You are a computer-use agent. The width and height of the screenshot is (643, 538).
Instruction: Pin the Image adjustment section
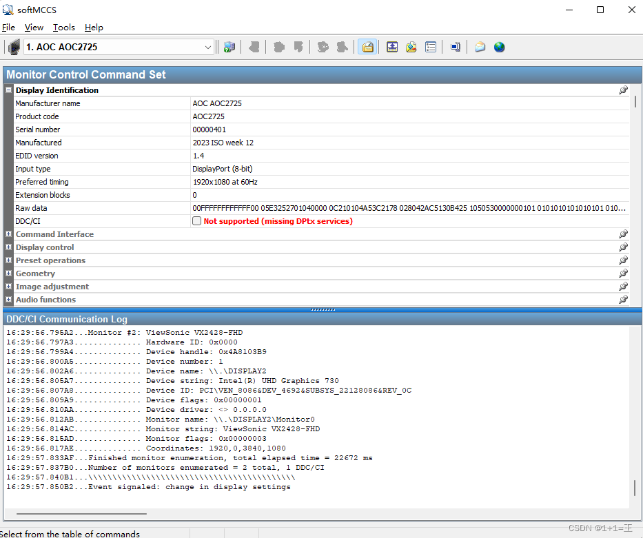click(x=623, y=287)
